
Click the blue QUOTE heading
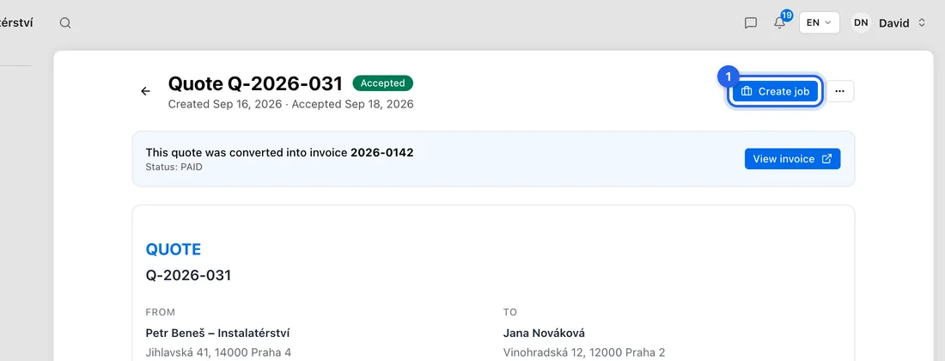coord(173,249)
